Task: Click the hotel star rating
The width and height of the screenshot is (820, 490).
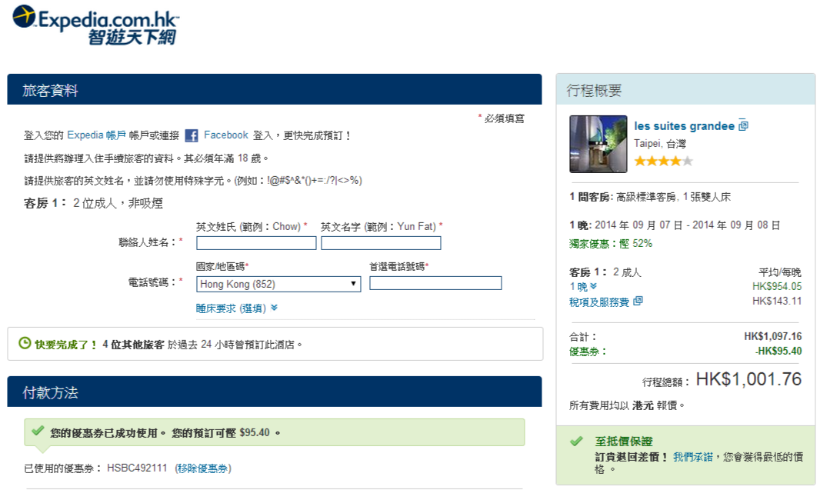Action: coord(663,161)
